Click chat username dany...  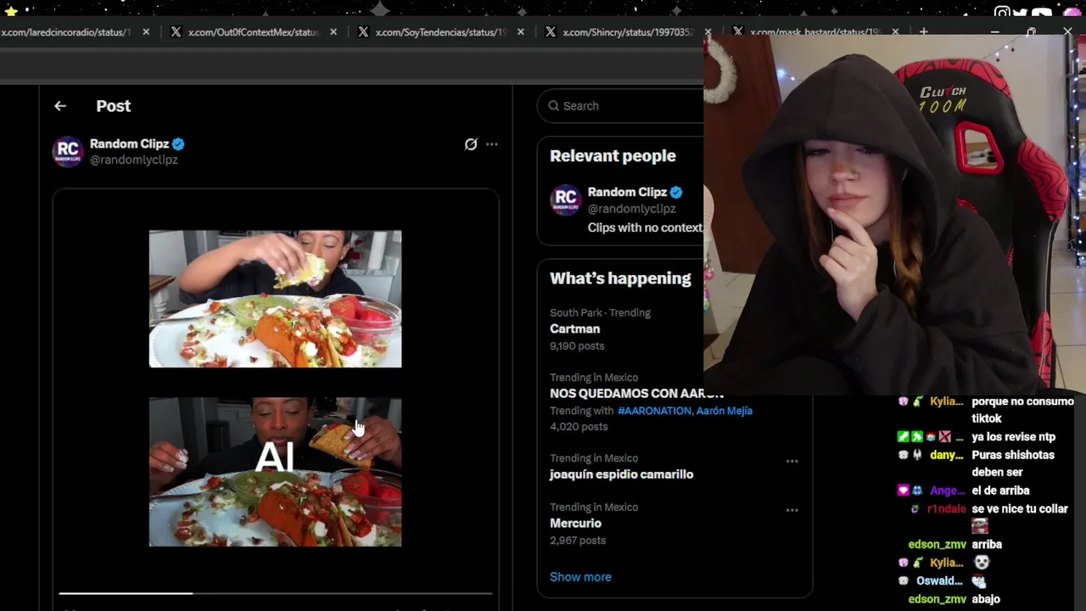tap(946, 455)
